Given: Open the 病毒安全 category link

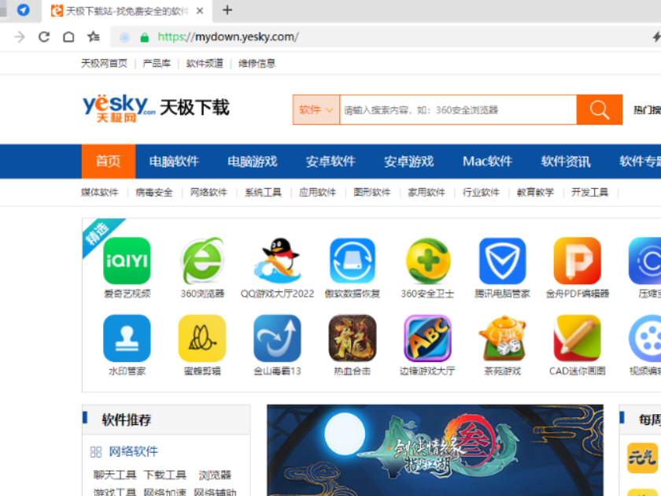Looking at the screenshot, I should pyautogui.click(x=154, y=192).
